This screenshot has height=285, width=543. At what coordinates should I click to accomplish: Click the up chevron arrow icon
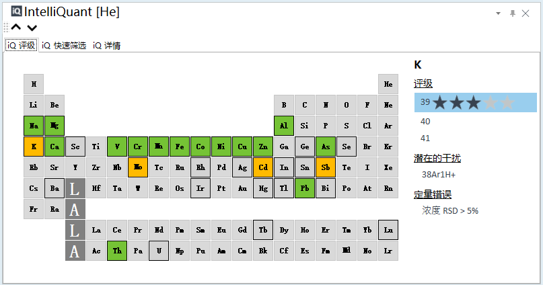point(16,28)
